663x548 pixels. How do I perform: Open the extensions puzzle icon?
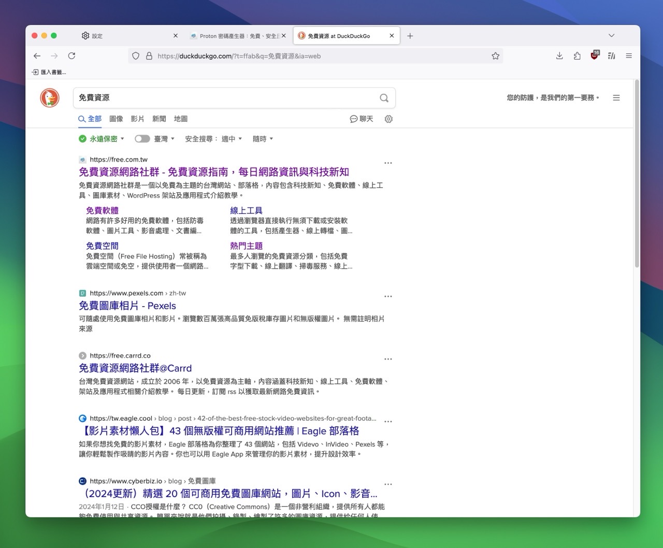[577, 56]
